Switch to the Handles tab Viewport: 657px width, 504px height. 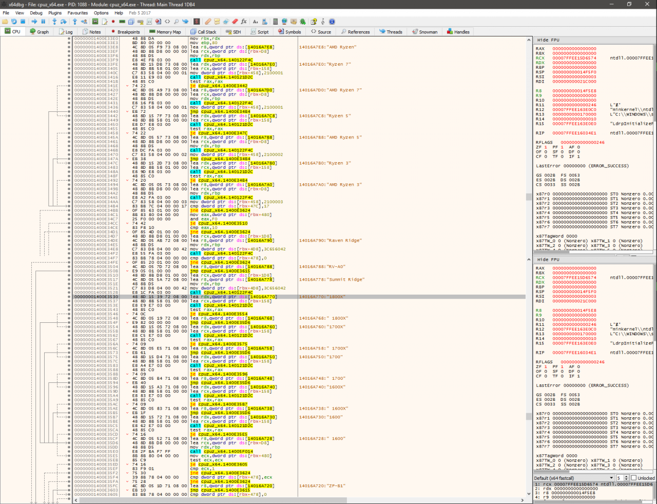point(458,32)
